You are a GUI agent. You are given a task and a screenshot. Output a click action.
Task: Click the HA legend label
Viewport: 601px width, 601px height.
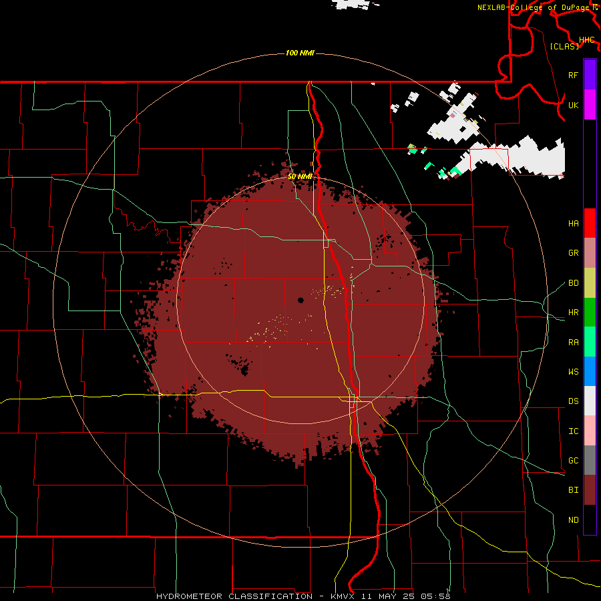[x=573, y=224]
